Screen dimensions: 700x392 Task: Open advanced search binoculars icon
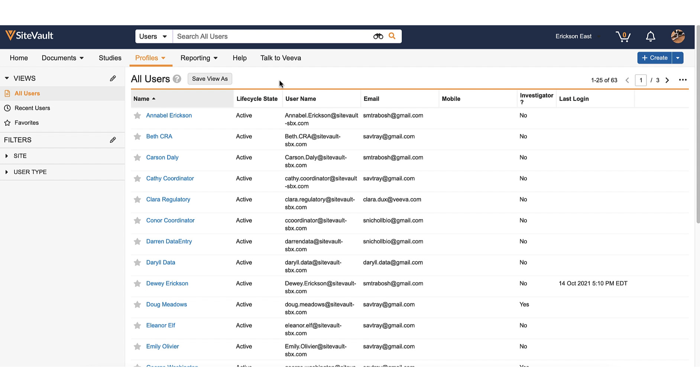(x=378, y=36)
